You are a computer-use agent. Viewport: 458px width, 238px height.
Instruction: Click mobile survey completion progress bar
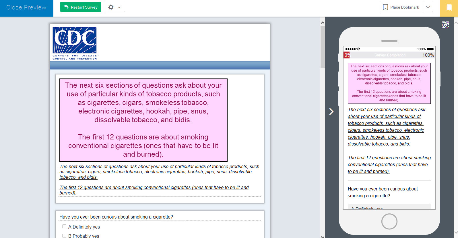tap(389, 55)
